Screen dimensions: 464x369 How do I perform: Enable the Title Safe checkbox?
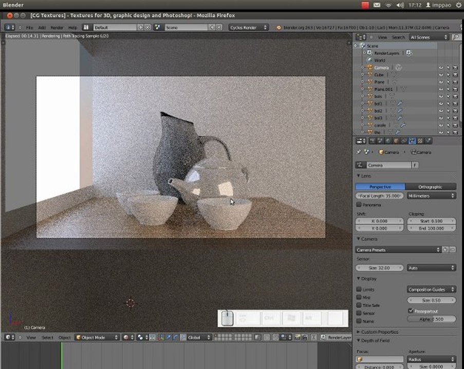pos(359,305)
